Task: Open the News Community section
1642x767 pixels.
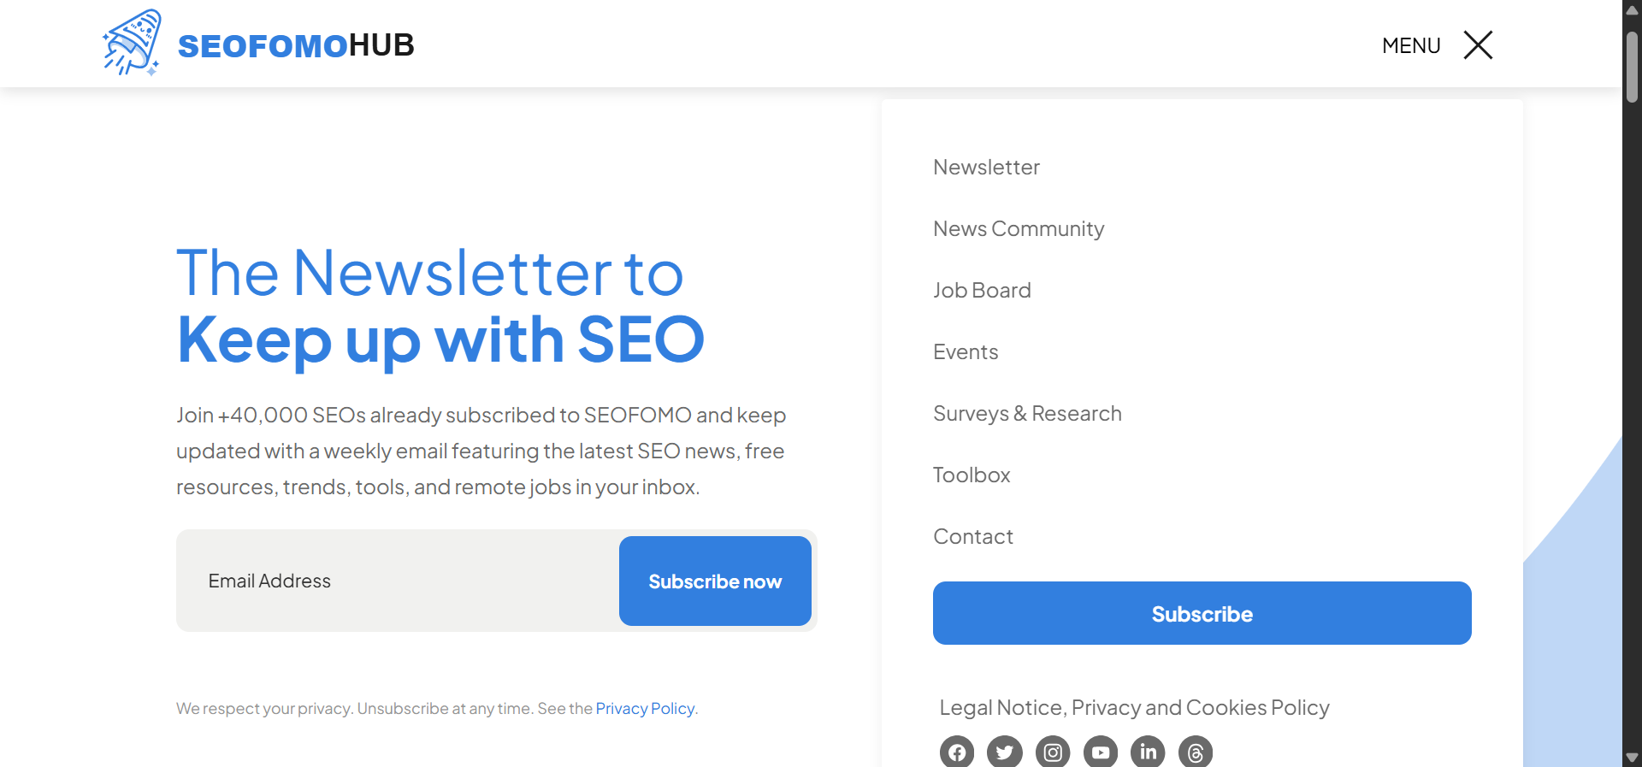Action: click(1019, 228)
